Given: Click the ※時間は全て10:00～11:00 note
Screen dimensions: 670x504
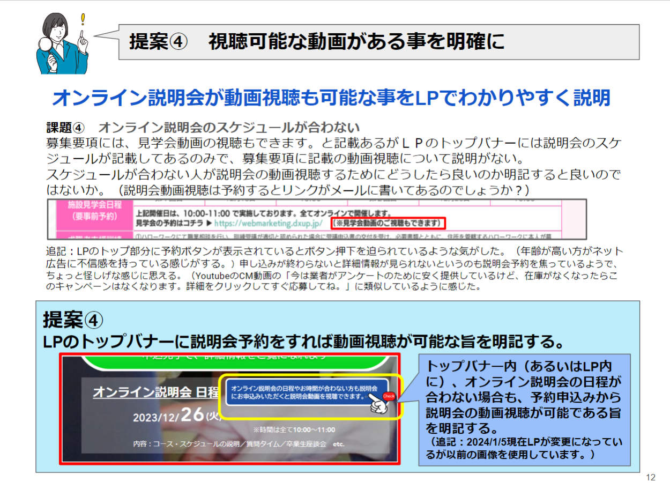Looking at the screenshot, I should 294,429.
